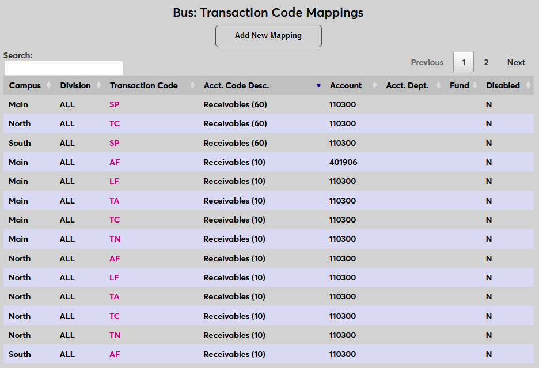
Task: Open the SP mapping for South campus
Action: click(114, 142)
